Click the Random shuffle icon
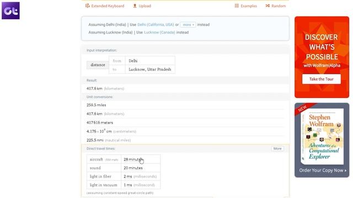Image resolution: width=353 pixels, height=198 pixels. 268,5
